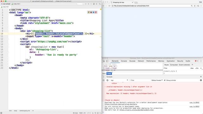This screenshot has width=203, height=114.
Task: Switch to the Sources tab
Action: click(132, 61)
